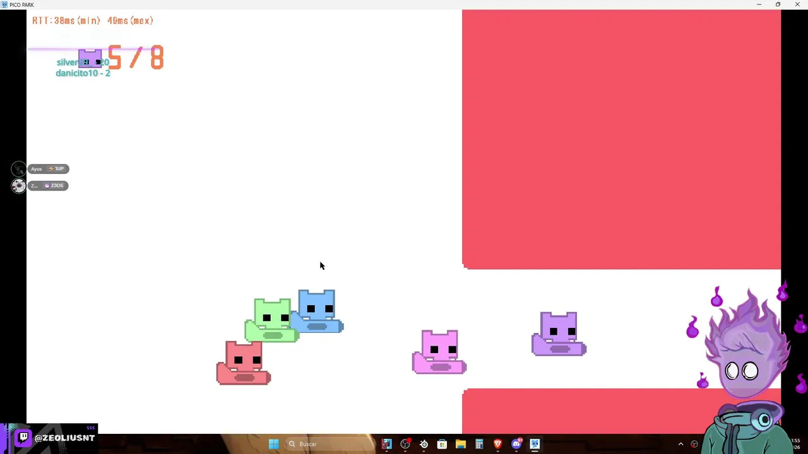808x454 pixels.
Task: Click the PICO PARK window title
Action: (21, 4)
